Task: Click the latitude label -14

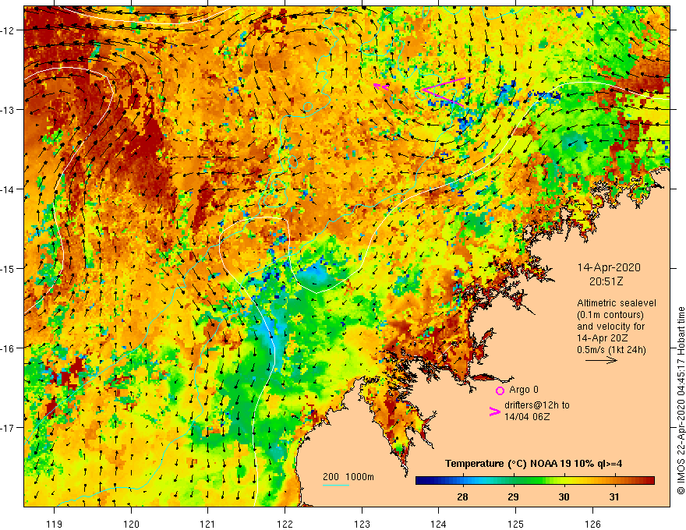Action: click(x=9, y=189)
